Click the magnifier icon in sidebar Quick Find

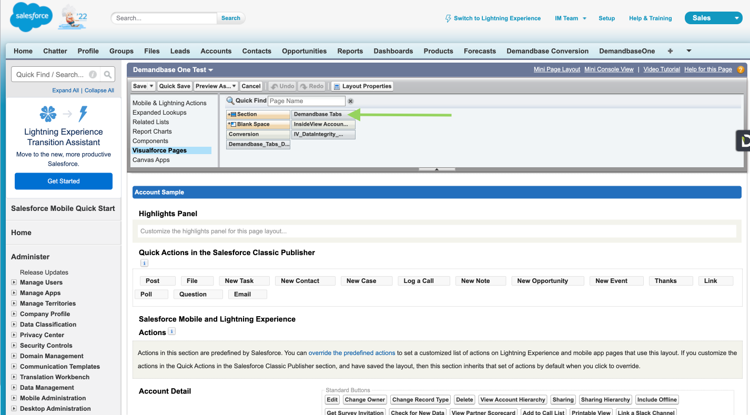pos(107,75)
